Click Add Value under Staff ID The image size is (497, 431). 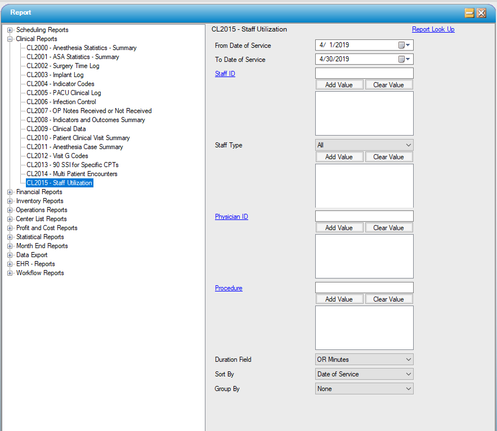tap(339, 85)
